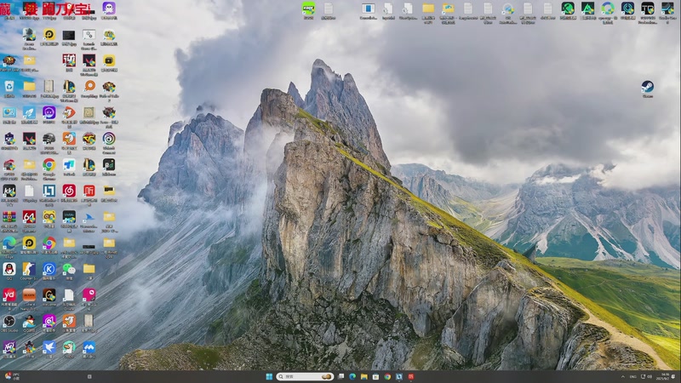Image resolution: width=681 pixels, height=383 pixels.
Task: Open the notification bell in taskbar
Action: click(x=674, y=376)
